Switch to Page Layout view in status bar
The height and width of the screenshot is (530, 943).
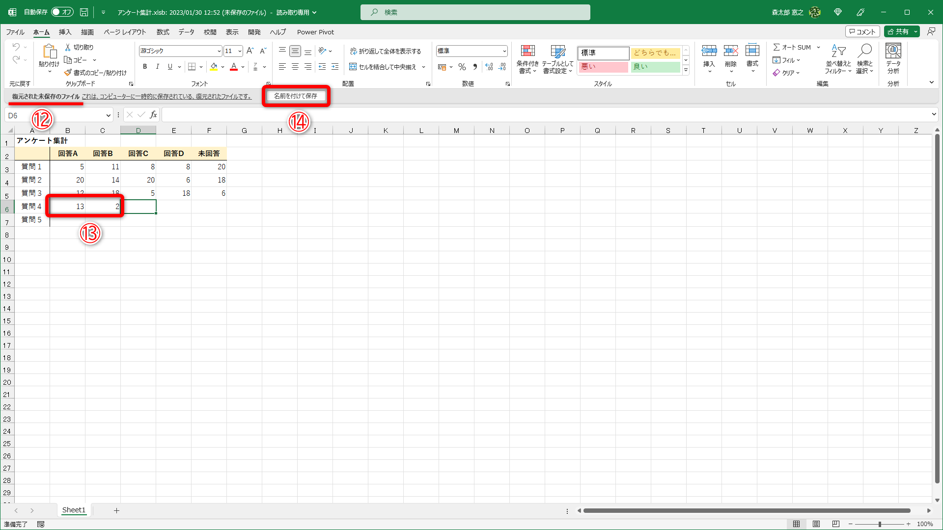pyautogui.click(x=816, y=524)
